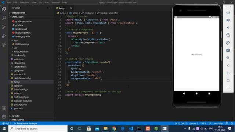
Task: Open the Search view in activity bar
Action: pyautogui.click(x=4, y=18)
